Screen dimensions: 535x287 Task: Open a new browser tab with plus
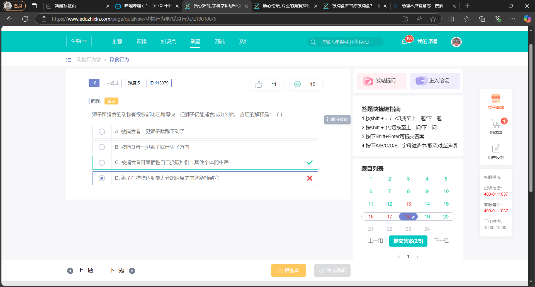(467, 6)
